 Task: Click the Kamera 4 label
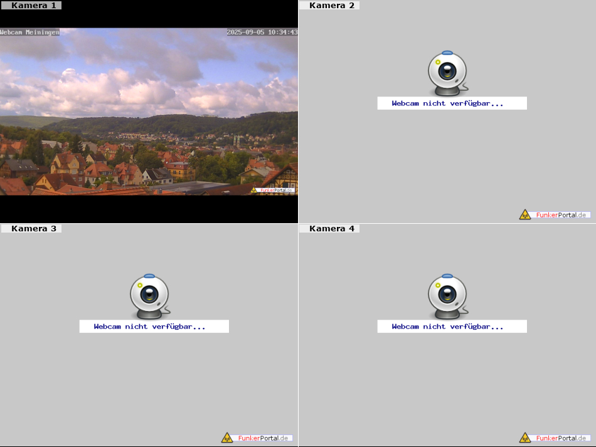pyautogui.click(x=329, y=228)
